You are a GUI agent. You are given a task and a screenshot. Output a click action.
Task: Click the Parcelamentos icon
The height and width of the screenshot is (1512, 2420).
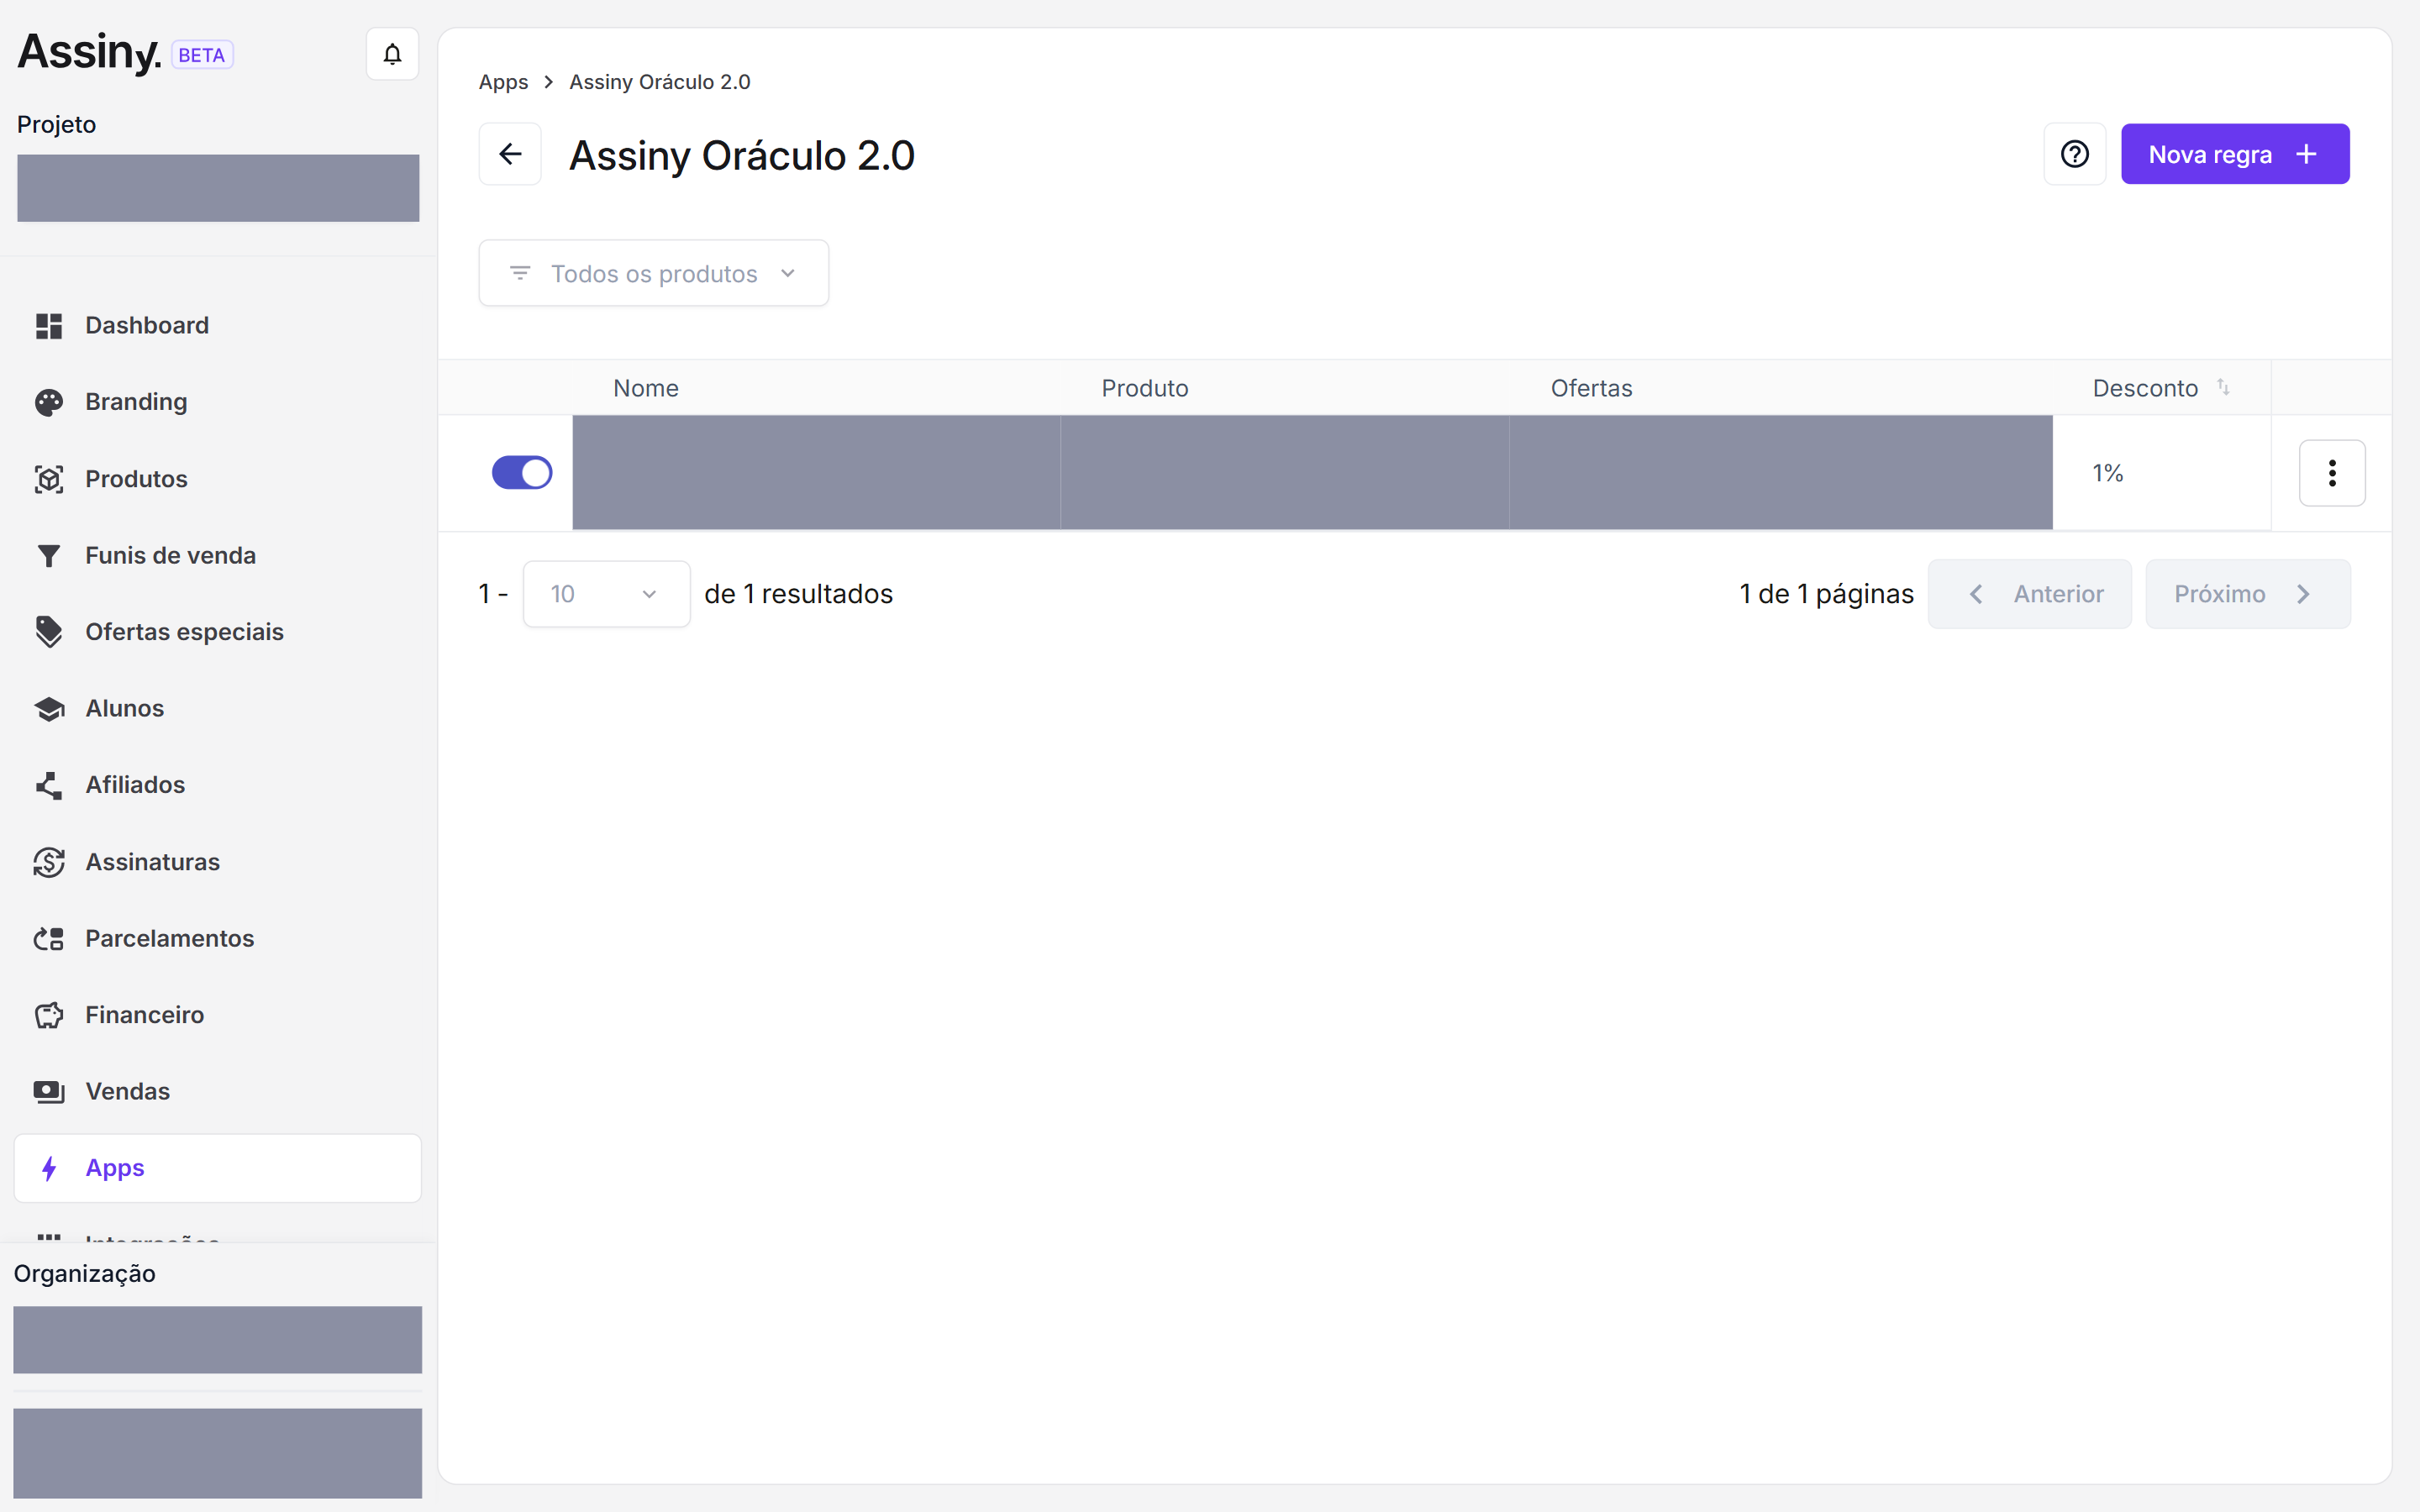(x=49, y=939)
